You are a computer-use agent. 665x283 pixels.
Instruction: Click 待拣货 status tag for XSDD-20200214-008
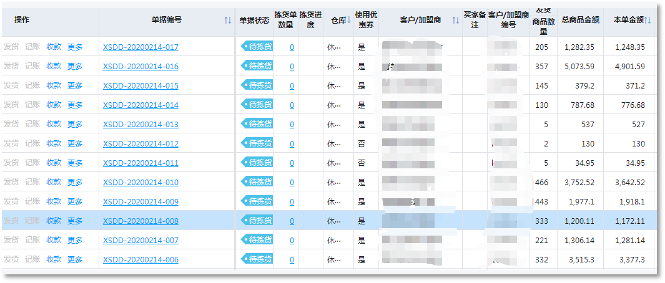click(x=257, y=221)
